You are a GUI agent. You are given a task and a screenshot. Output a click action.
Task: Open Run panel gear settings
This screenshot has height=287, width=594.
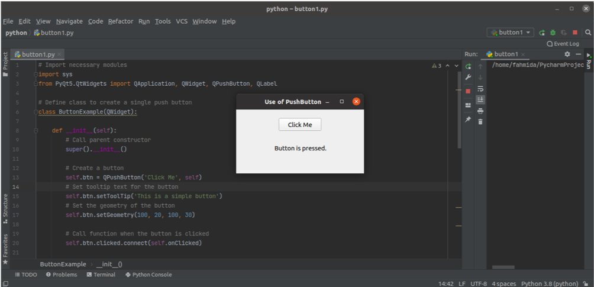point(567,54)
